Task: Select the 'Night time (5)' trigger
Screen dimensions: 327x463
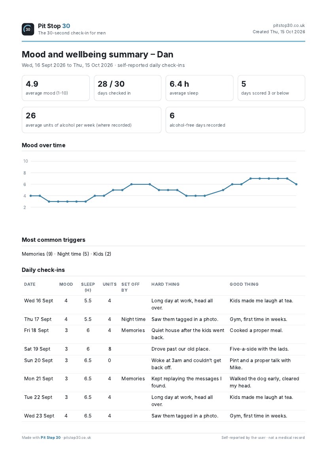Action: (73, 254)
